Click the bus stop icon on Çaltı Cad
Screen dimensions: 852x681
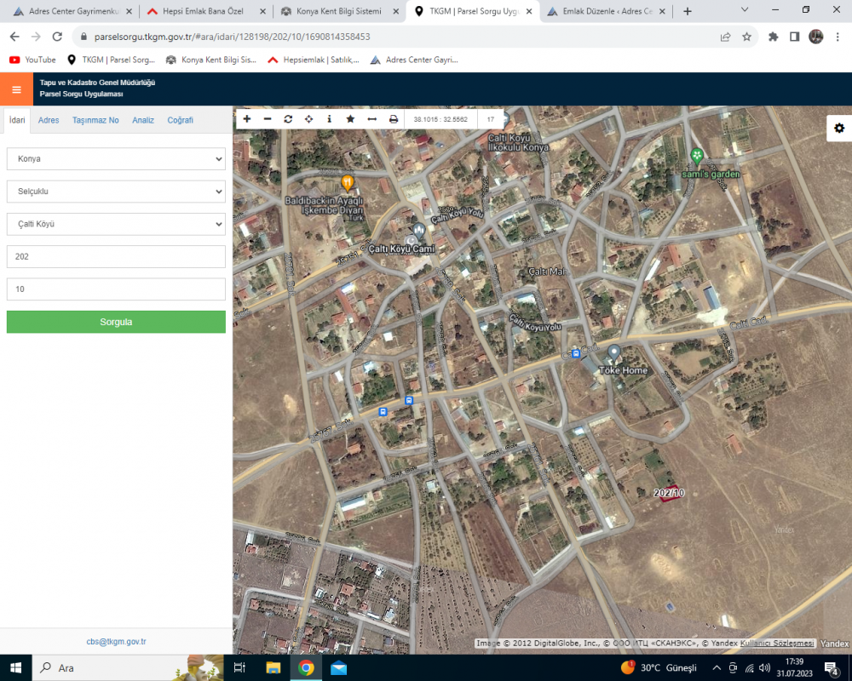[576, 353]
